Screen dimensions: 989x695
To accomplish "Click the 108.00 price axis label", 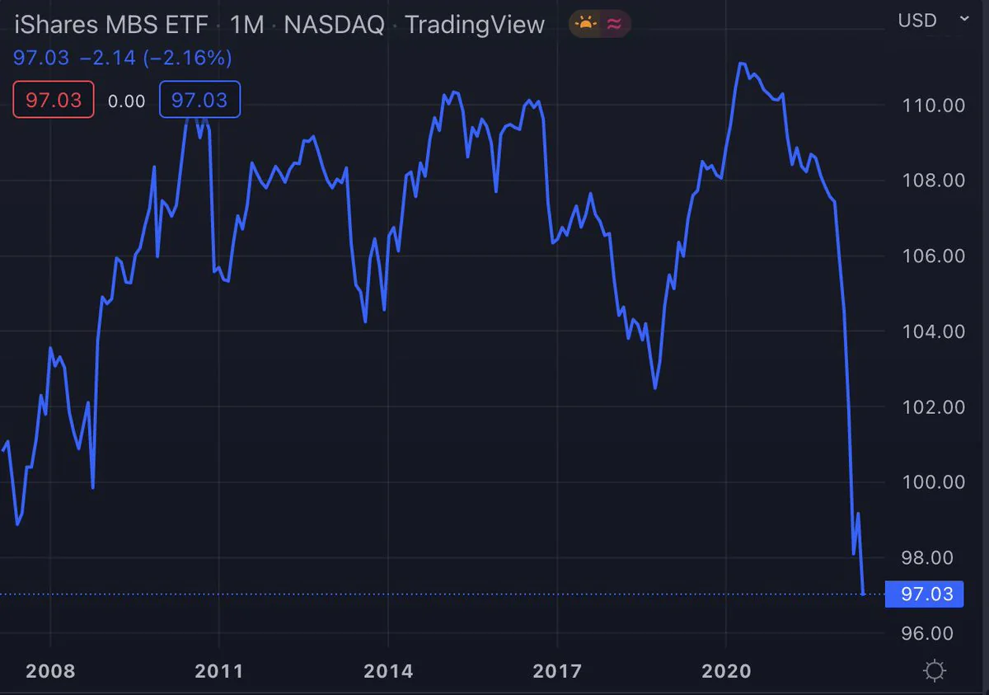I will [x=933, y=180].
